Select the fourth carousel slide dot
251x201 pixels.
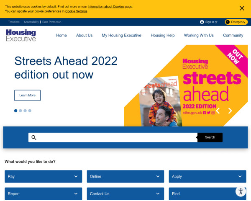[x=30, y=111]
